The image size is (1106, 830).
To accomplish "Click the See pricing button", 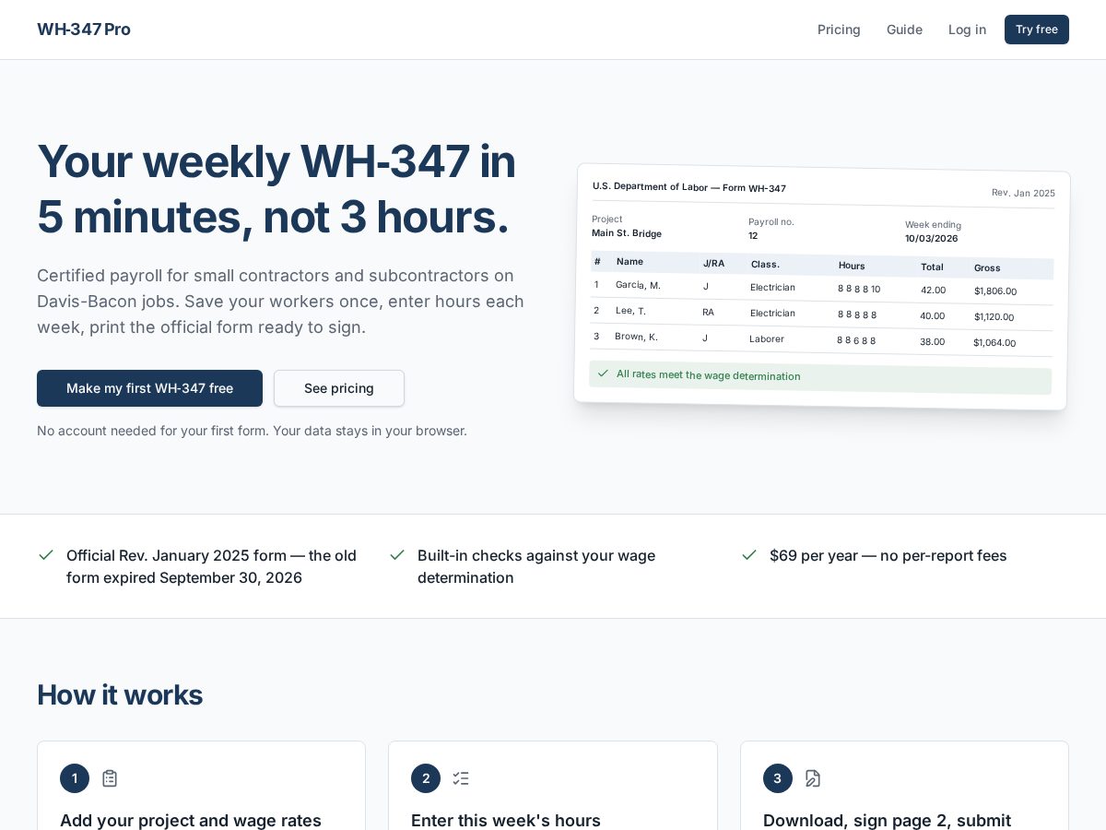I will coord(339,388).
